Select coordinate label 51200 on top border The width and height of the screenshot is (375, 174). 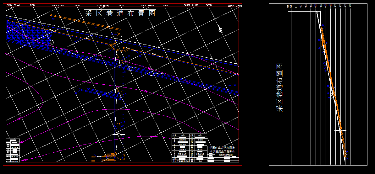click(32, 5)
